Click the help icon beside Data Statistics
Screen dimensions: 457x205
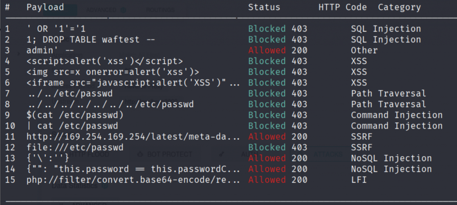[104, 186]
